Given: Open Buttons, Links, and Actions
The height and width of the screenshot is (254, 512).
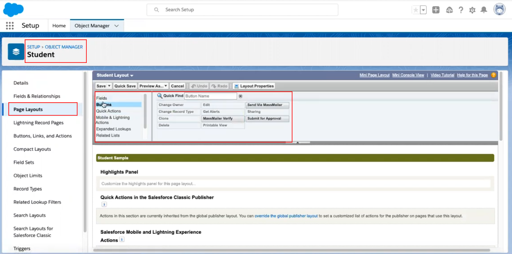Looking at the screenshot, I should (43, 136).
